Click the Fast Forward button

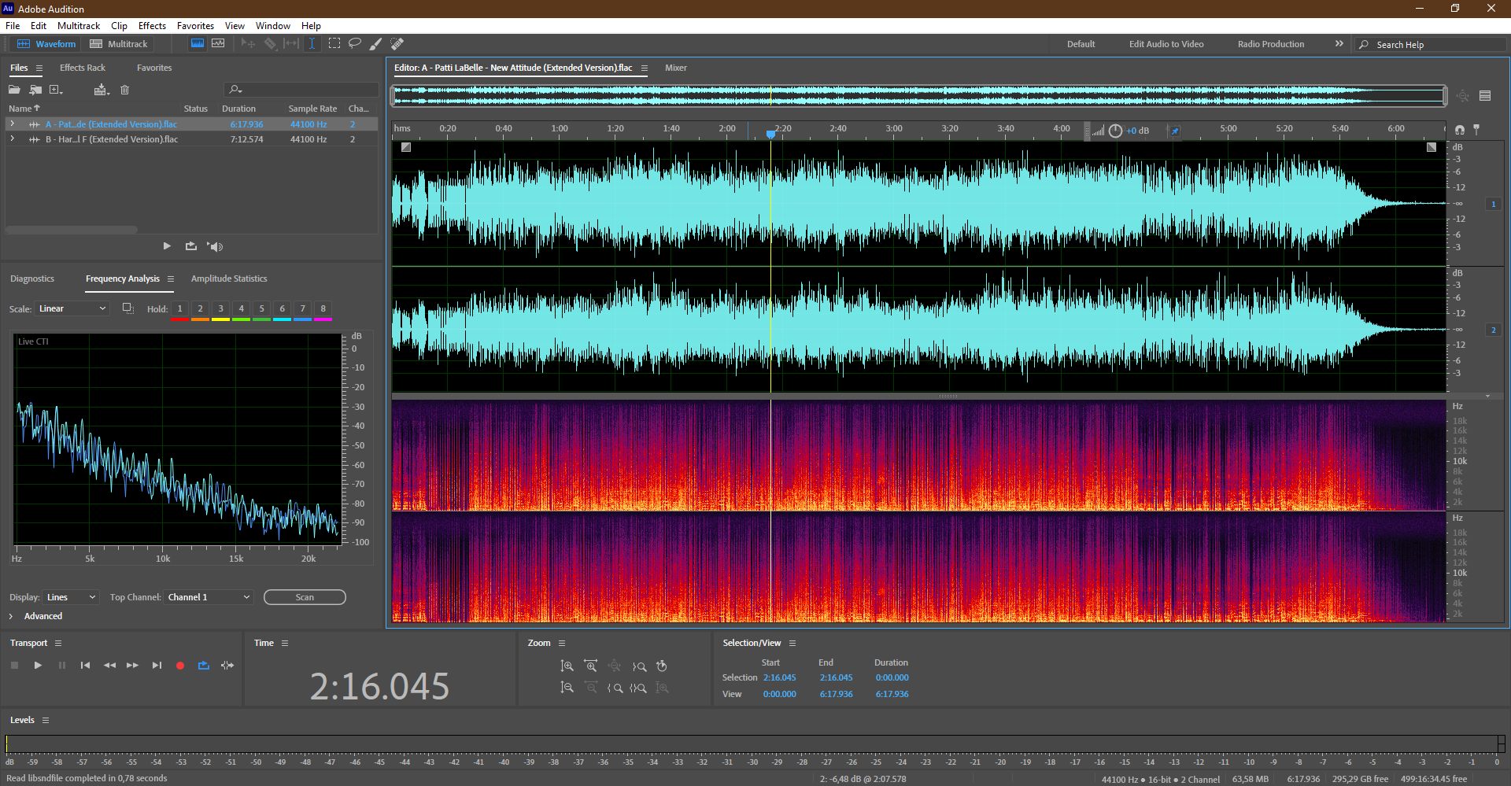point(133,666)
